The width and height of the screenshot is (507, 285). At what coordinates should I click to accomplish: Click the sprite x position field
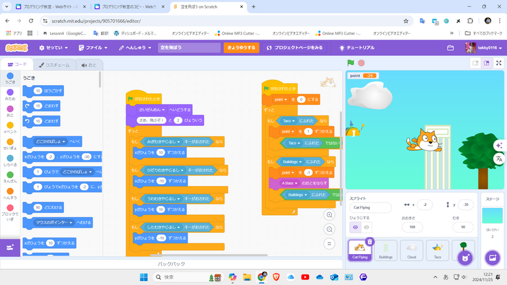(425, 205)
